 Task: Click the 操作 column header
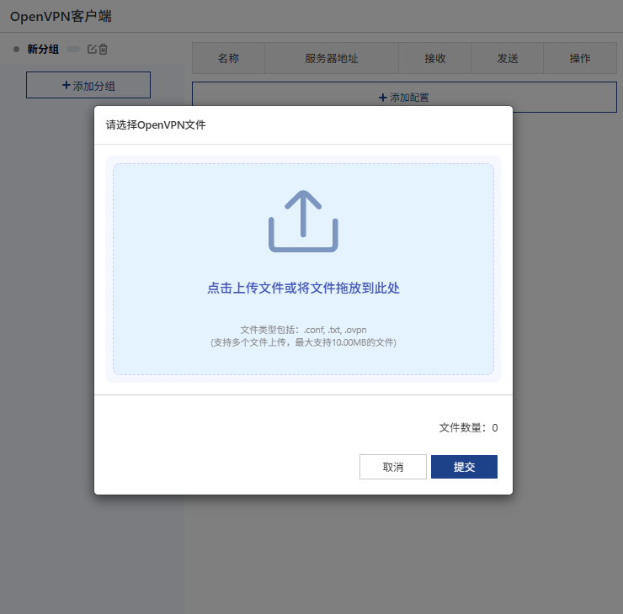(580, 58)
